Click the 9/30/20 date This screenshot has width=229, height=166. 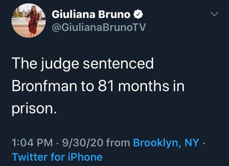point(83,142)
